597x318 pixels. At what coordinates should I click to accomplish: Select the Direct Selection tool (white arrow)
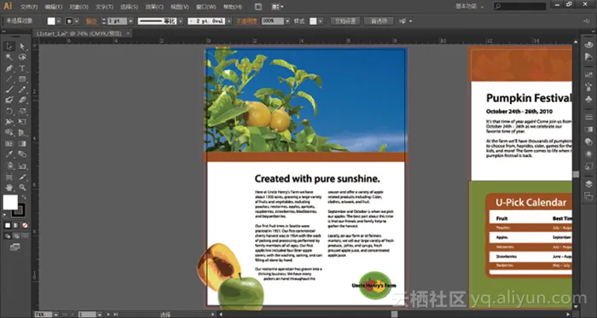[22, 46]
